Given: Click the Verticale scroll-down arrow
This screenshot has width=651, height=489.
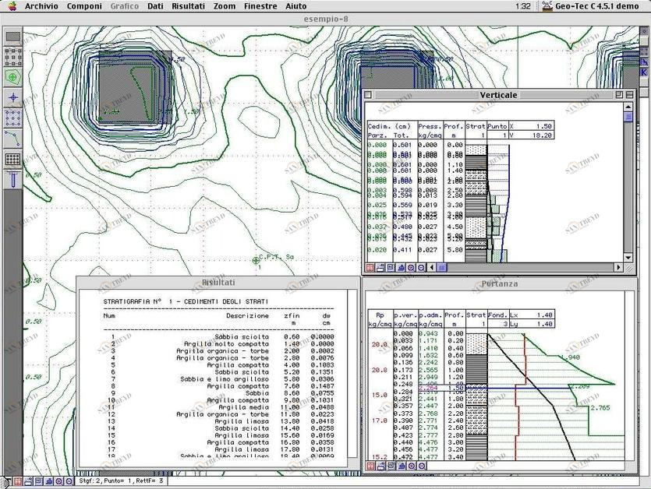Looking at the screenshot, I should (629, 257).
